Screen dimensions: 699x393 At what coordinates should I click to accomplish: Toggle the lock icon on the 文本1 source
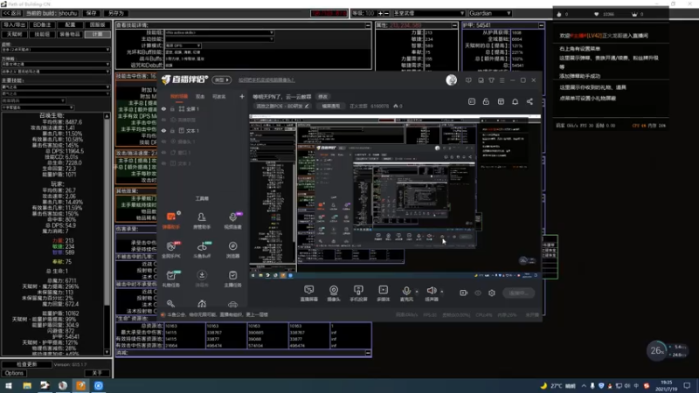pos(172,130)
